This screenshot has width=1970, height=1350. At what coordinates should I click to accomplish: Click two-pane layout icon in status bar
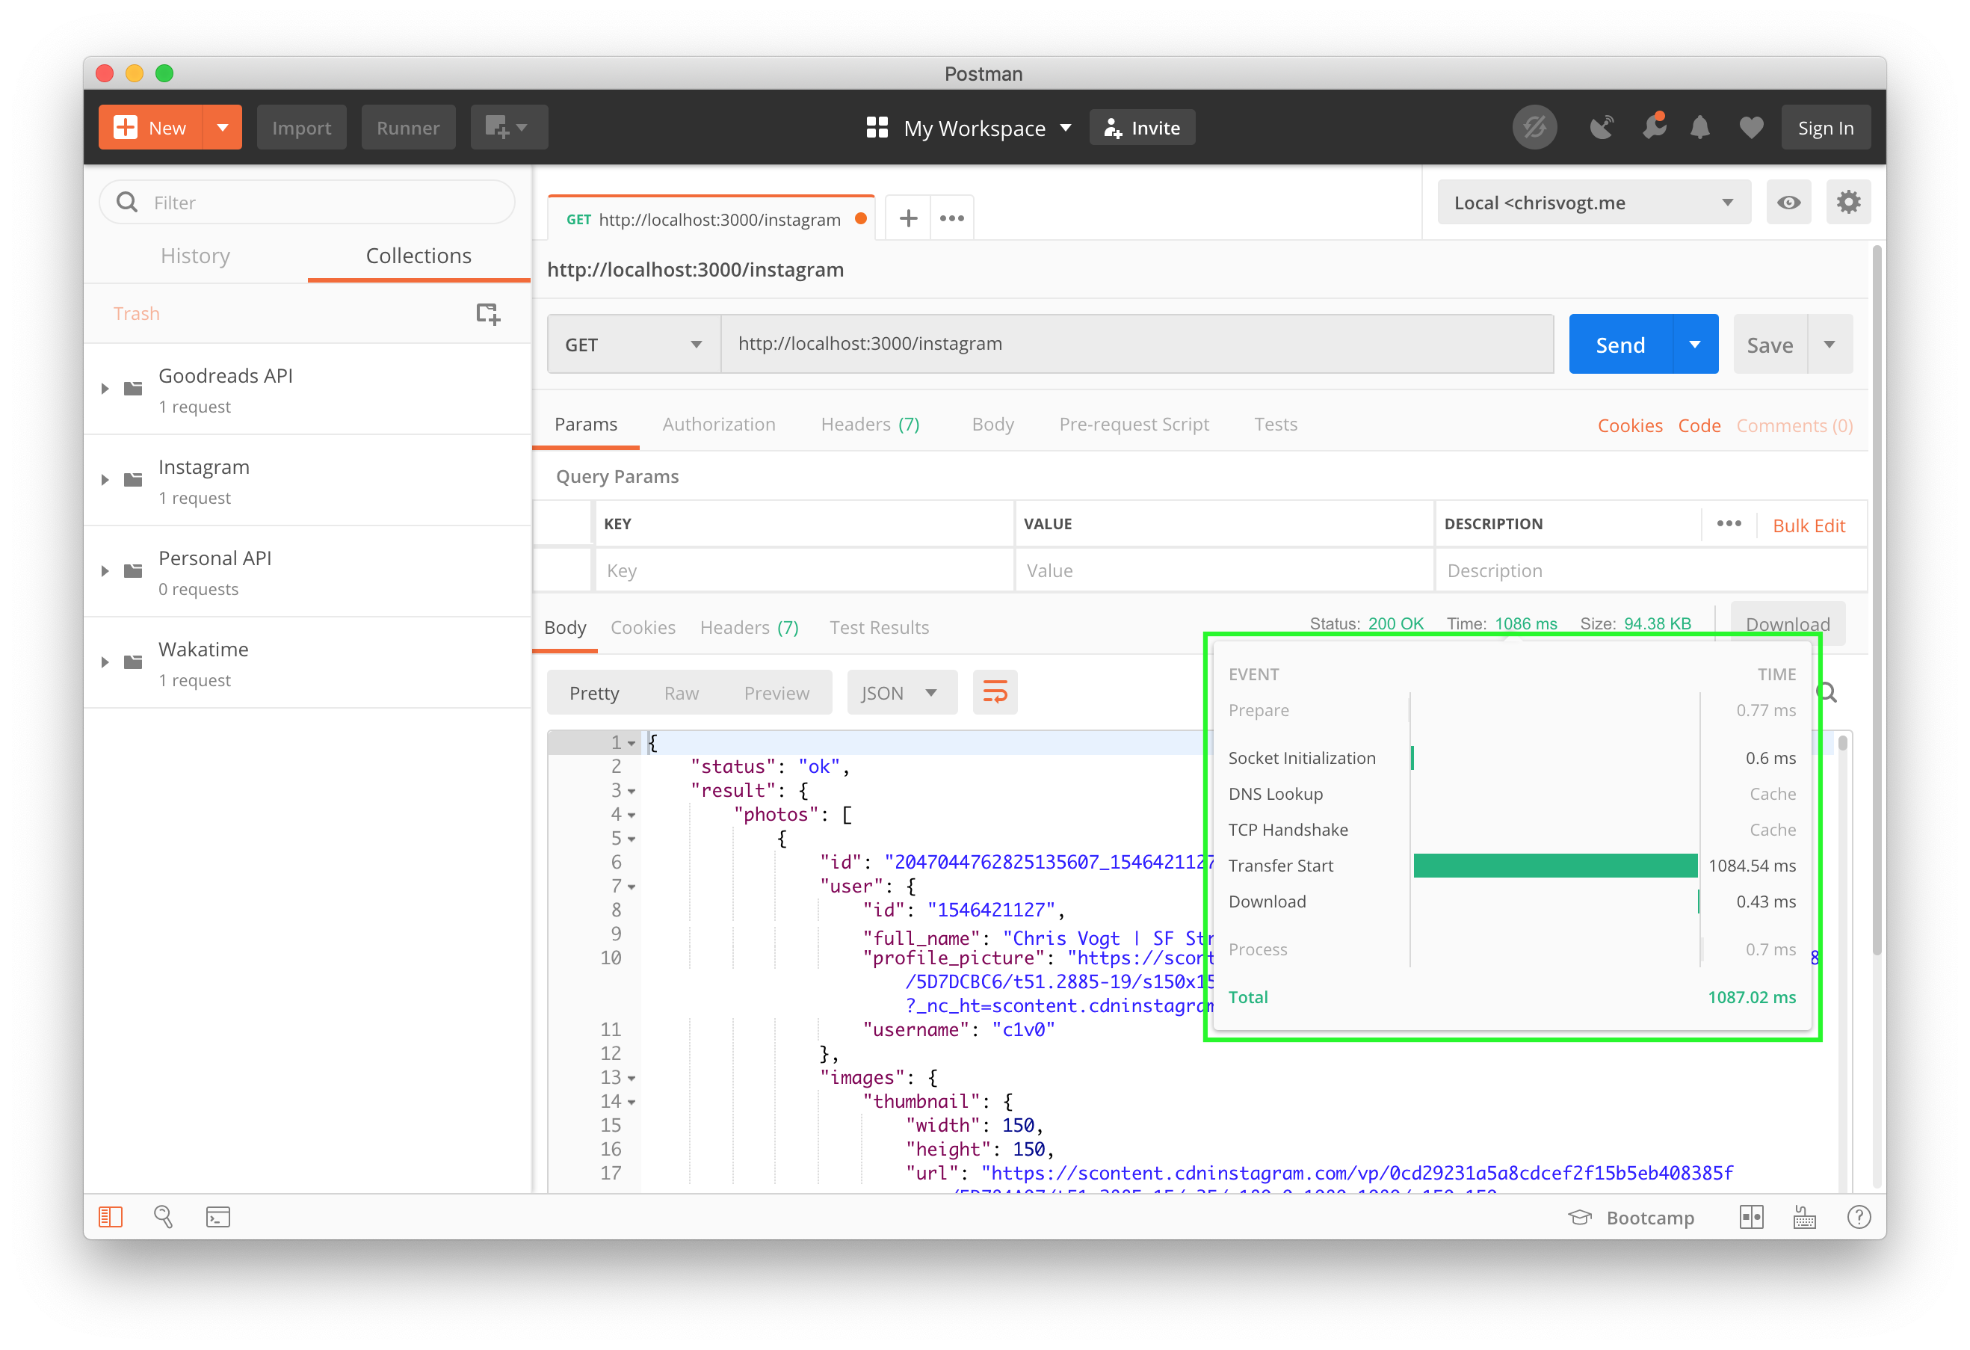click(x=1751, y=1218)
